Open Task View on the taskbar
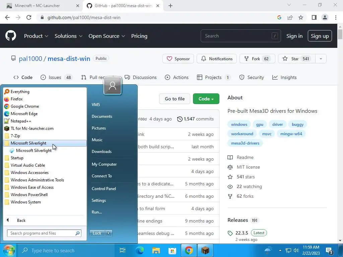 point(123,250)
